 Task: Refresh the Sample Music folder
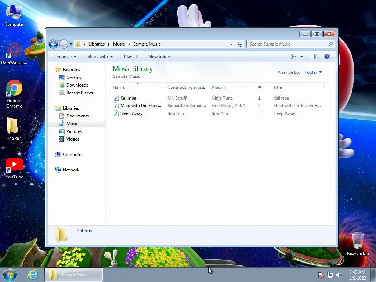[x=239, y=44]
